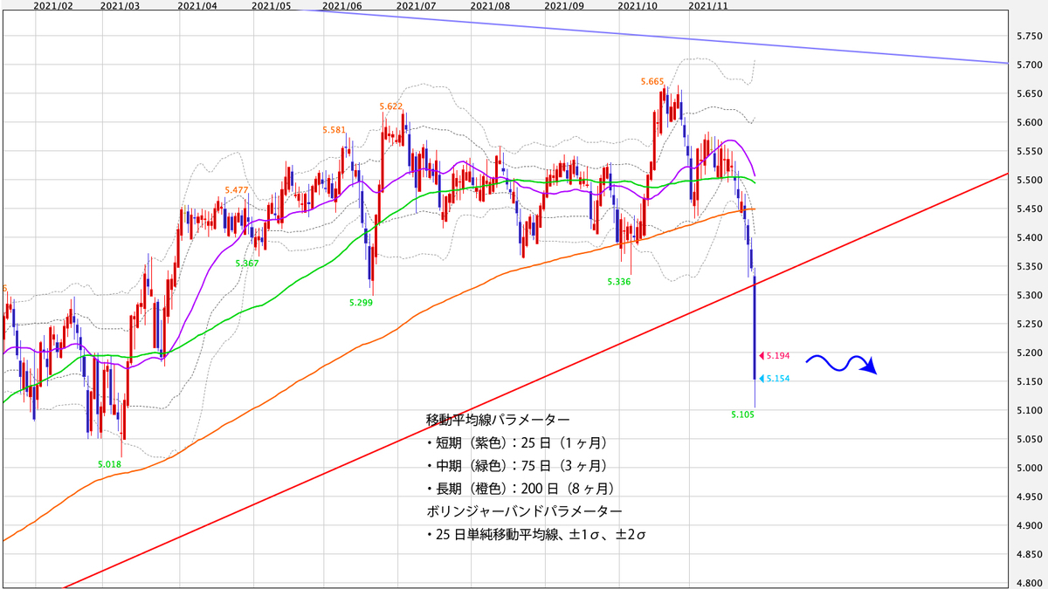1048x589 pixels.
Task: Click the cyan 5.154 price marker
Action: click(x=774, y=379)
